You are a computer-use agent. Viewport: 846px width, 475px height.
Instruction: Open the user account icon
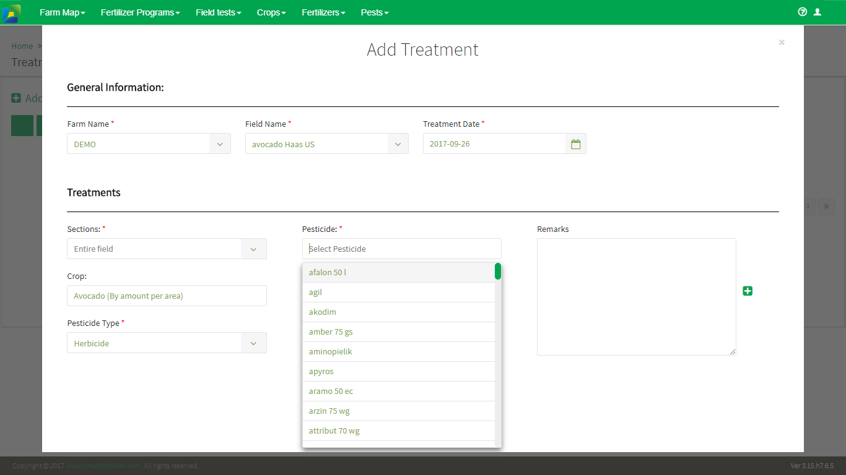818,12
